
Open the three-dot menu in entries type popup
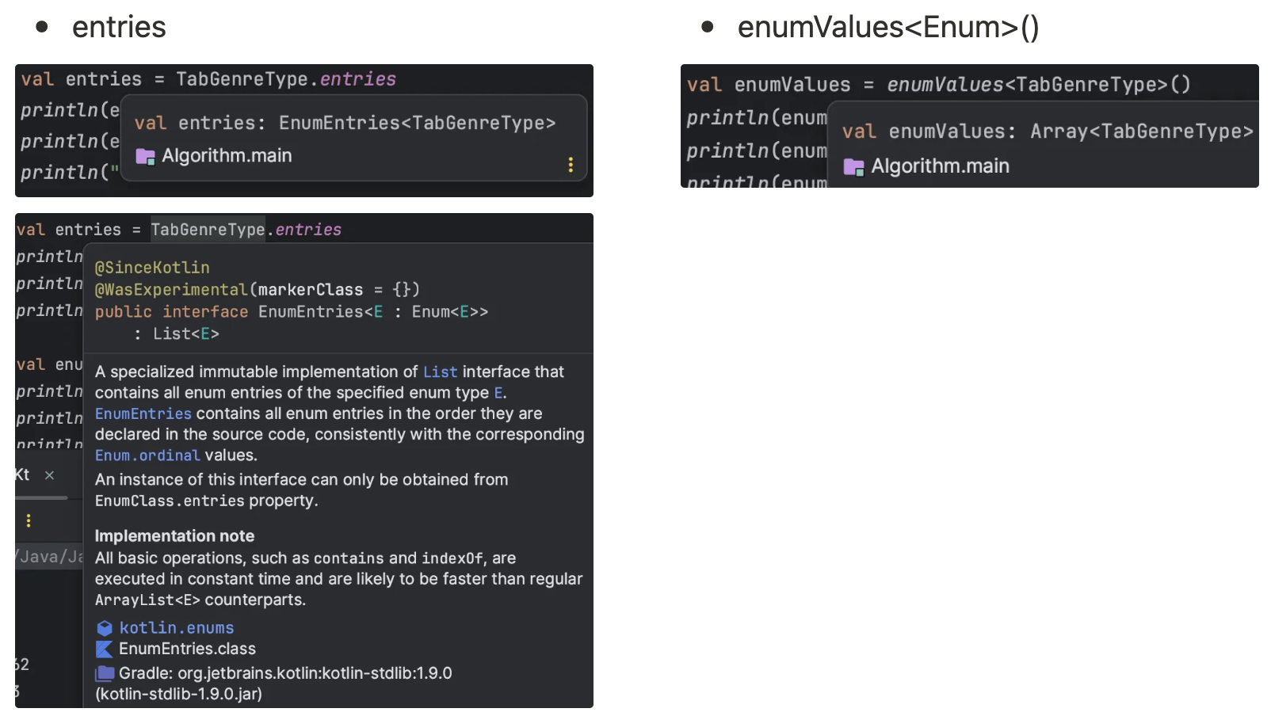[571, 165]
